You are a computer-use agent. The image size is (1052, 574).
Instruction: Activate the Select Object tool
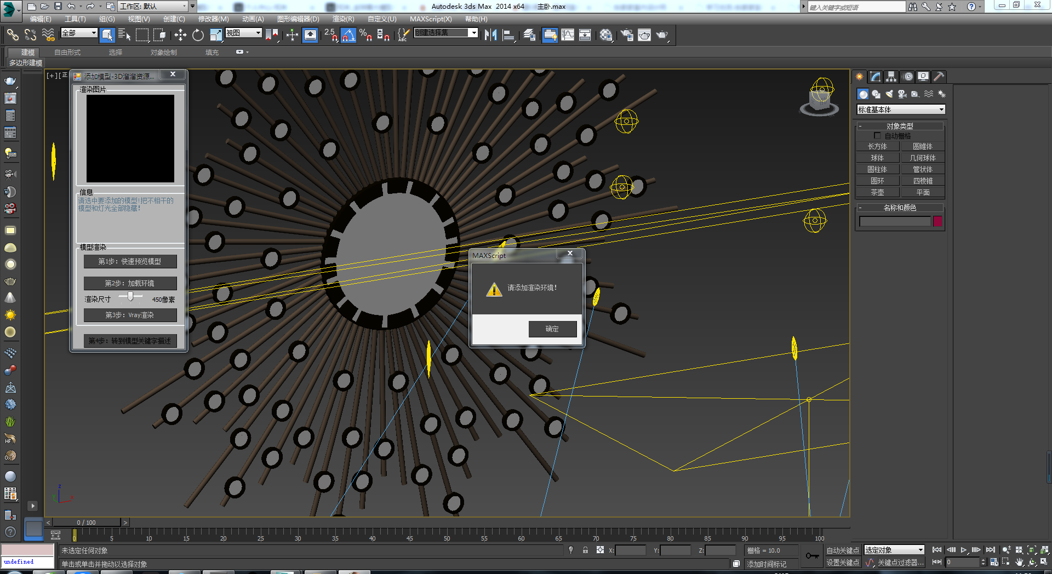click(107, 35)
